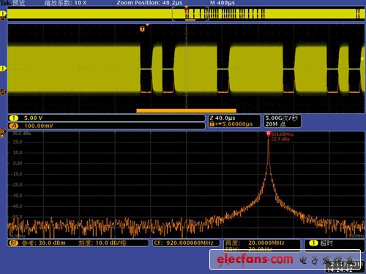Click the Tek logo in top corner

[x=5, y=3]
